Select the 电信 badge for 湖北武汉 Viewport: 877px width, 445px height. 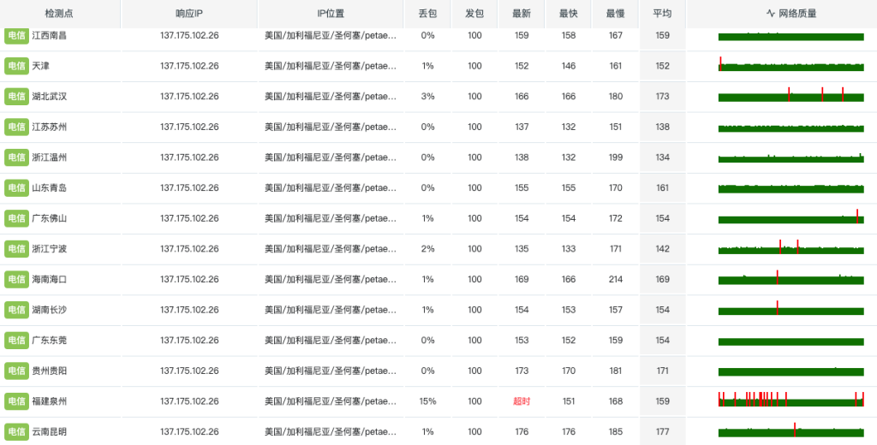tap(16, 97)
